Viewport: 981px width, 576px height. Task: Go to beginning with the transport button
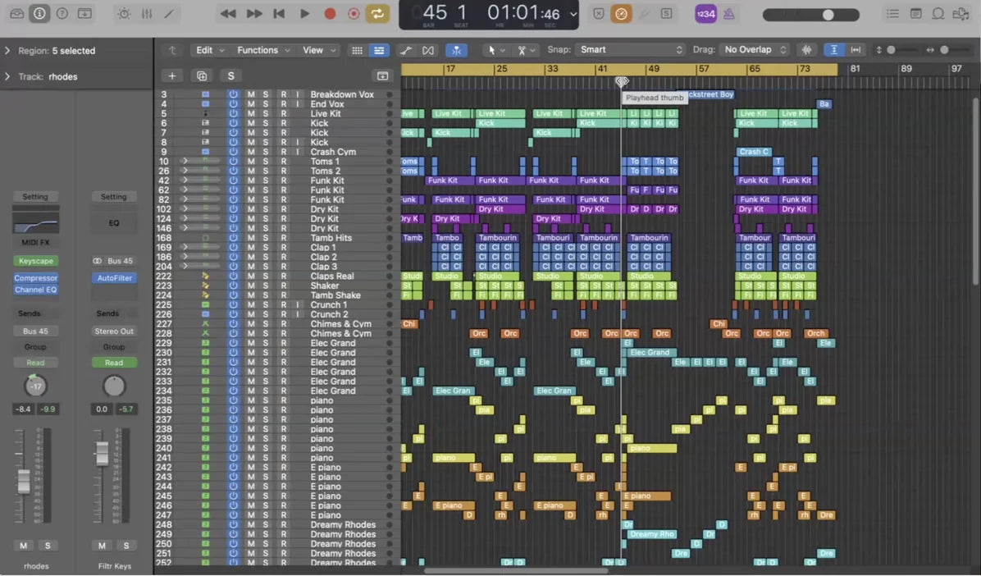click(x=279, y=13)
